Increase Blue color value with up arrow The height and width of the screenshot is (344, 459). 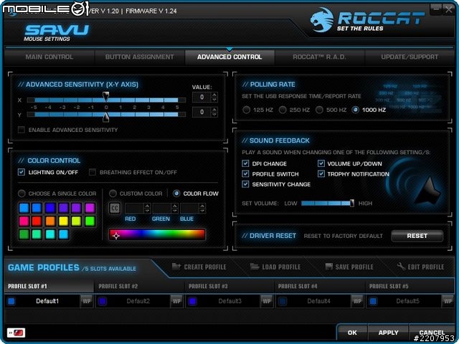[x=202, y=206]
